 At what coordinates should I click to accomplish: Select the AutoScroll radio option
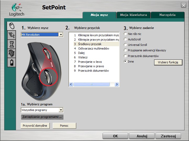(x=125, y=39)
